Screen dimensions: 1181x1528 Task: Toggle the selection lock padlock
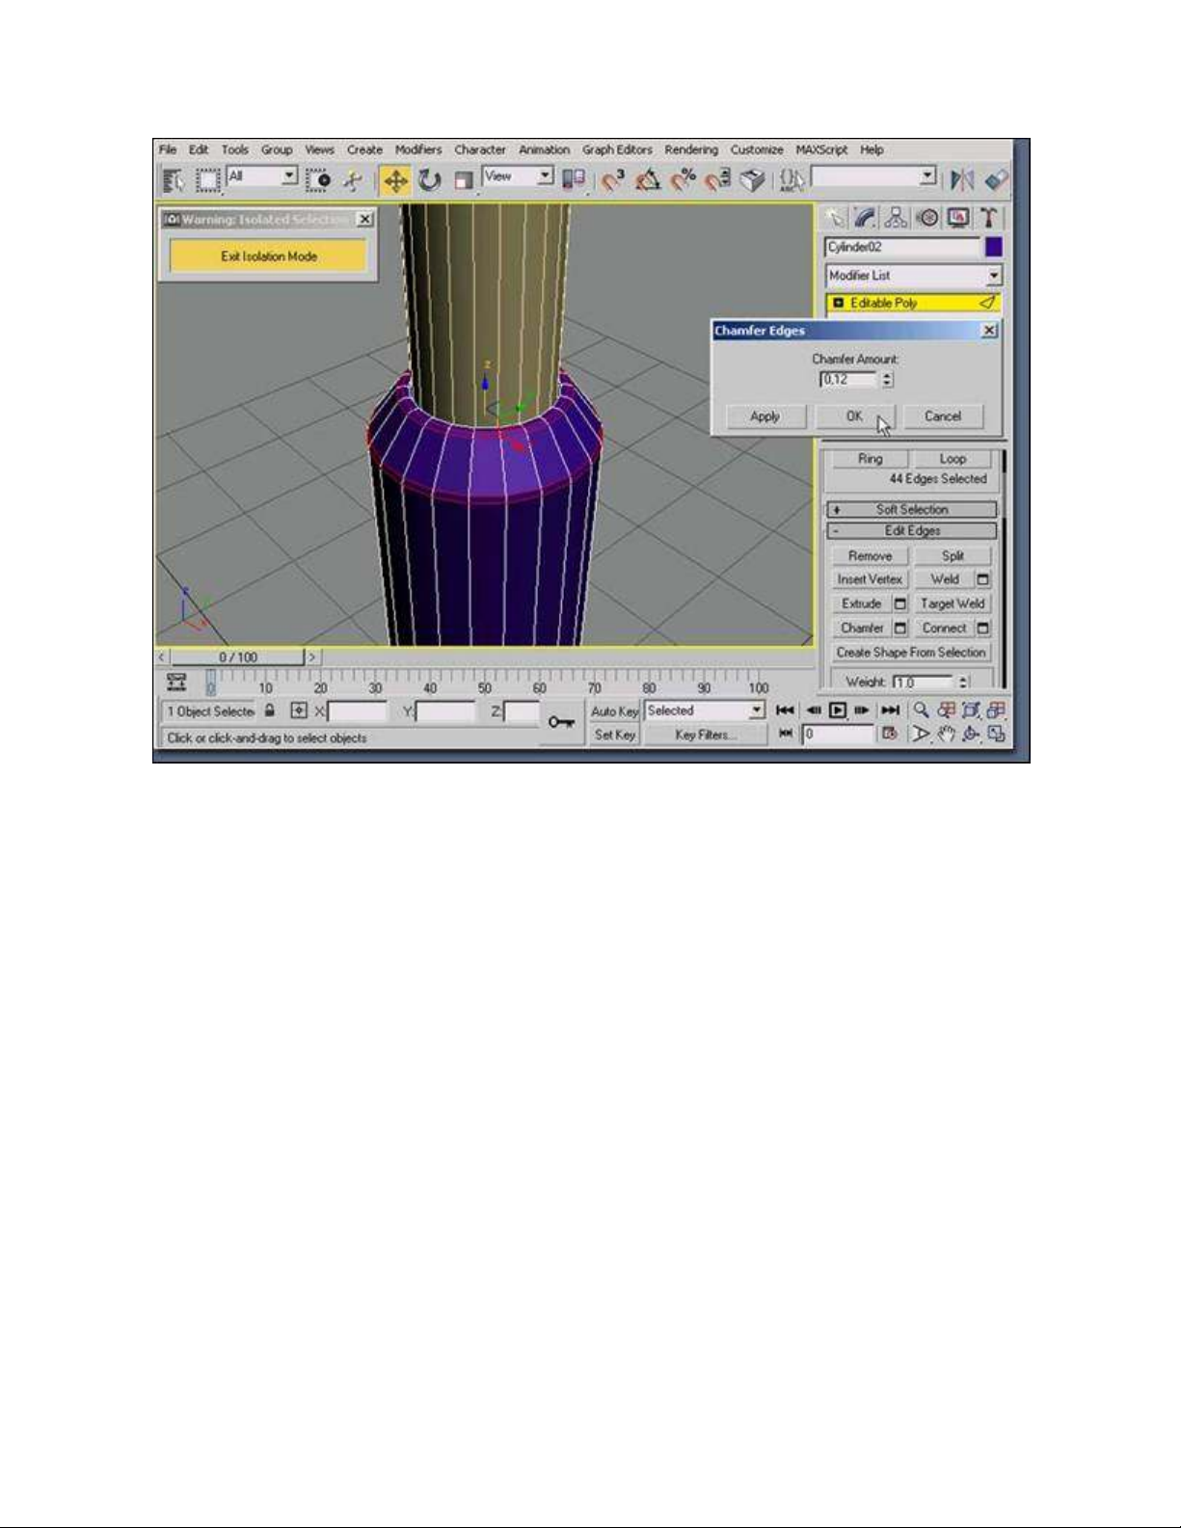(x=271, y=711)
